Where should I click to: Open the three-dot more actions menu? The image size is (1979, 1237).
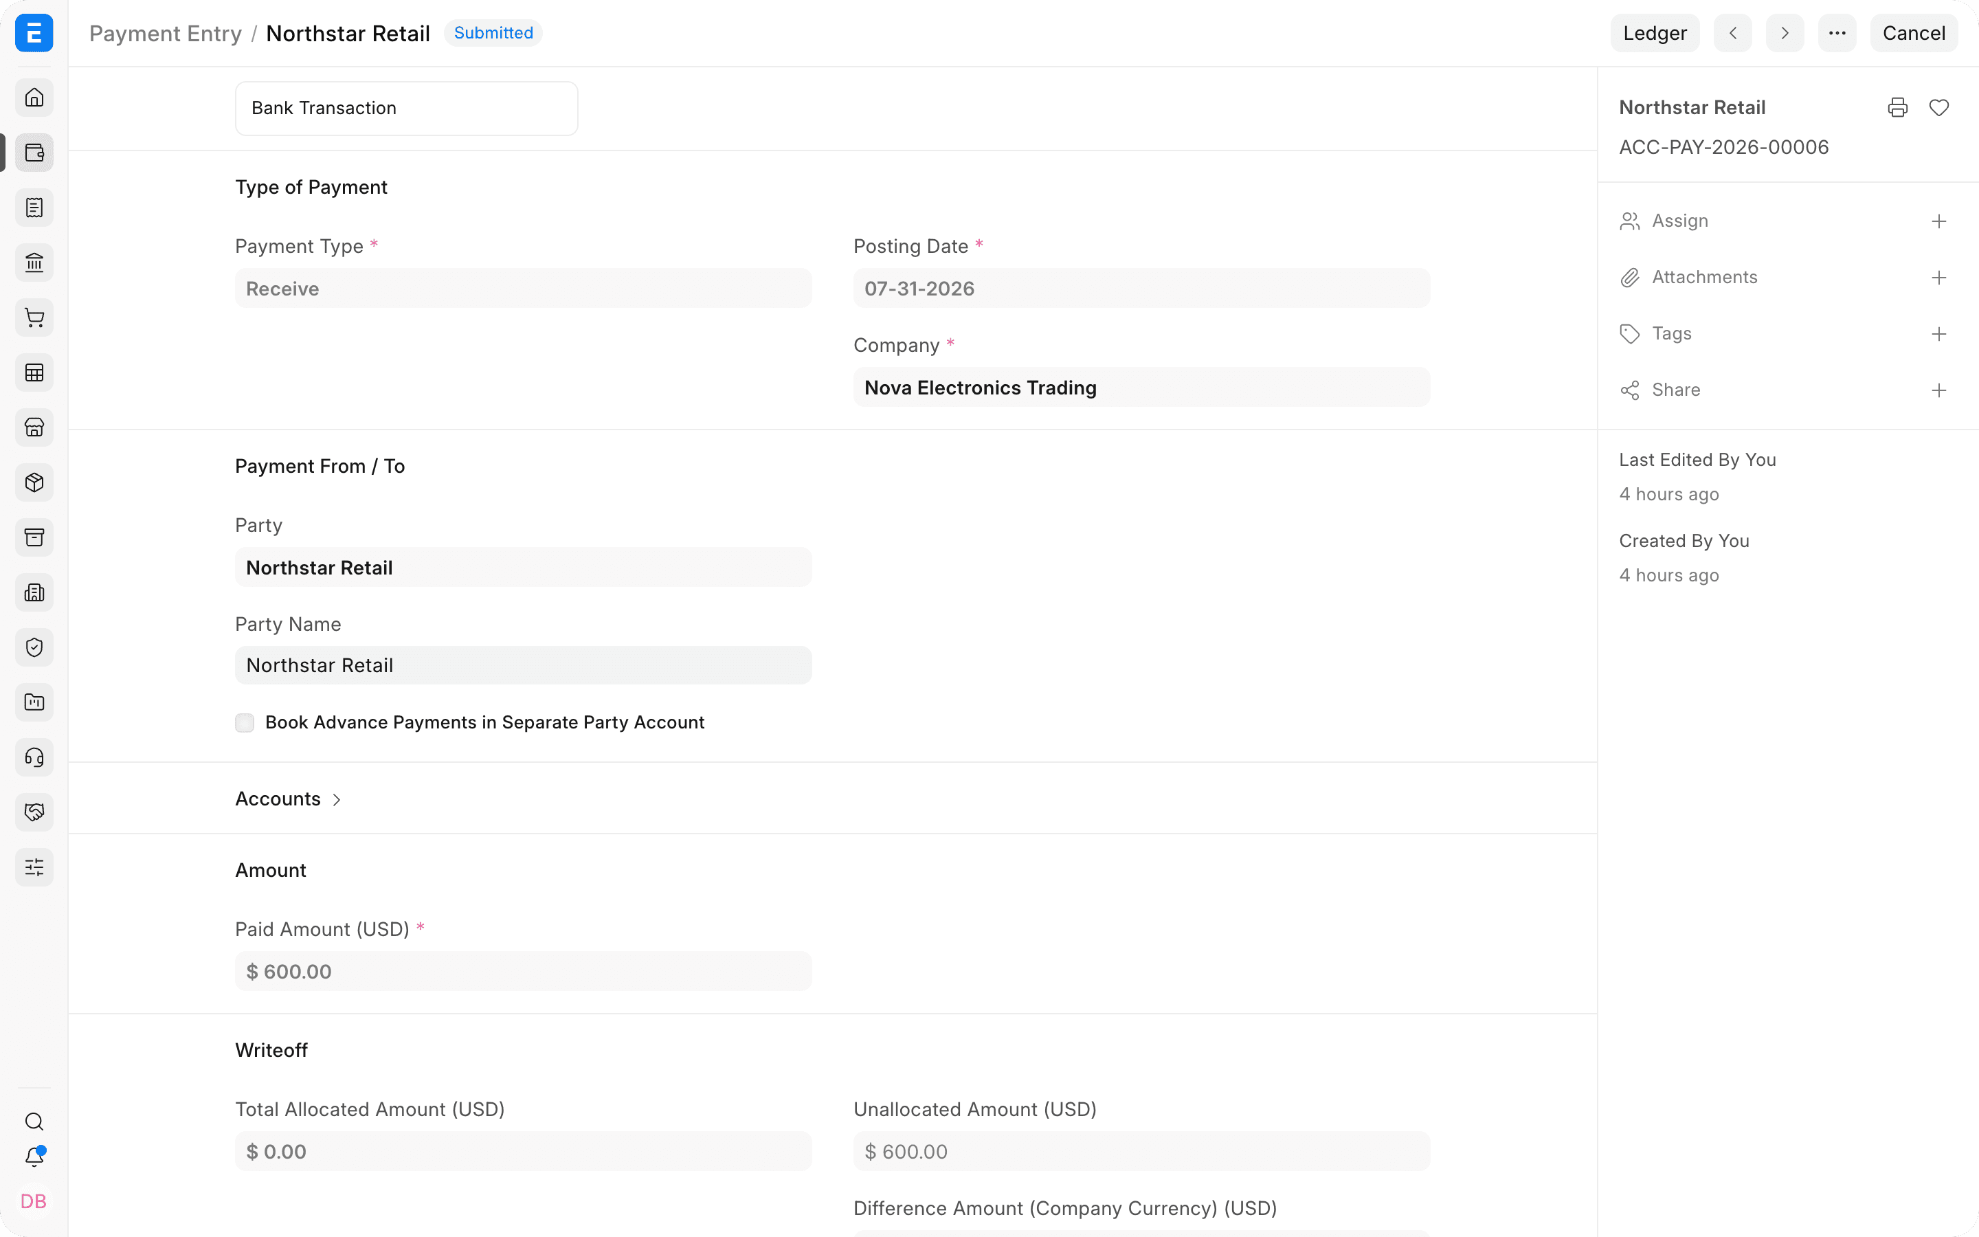(1837, 33)
